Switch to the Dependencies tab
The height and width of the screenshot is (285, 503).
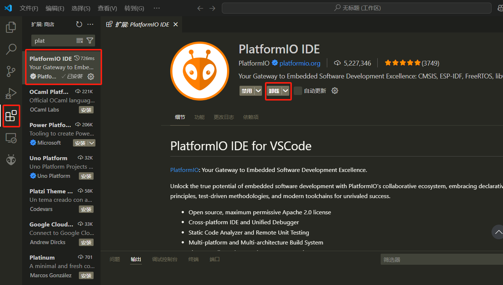click(x=251, y=117)
